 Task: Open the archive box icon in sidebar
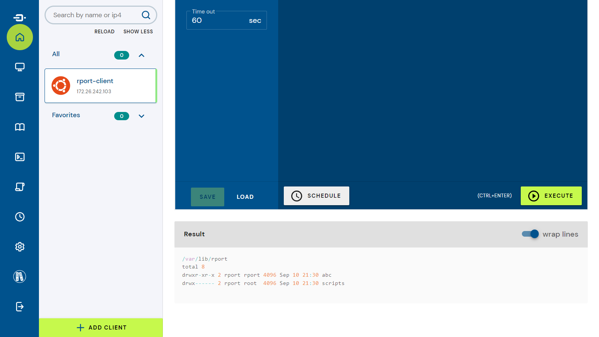coord(20,97)
